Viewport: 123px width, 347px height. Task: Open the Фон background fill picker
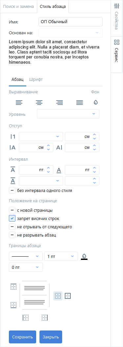click(95, 102)
